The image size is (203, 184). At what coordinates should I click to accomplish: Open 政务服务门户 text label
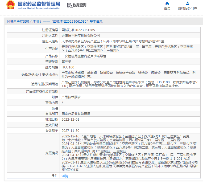[188, 9]
